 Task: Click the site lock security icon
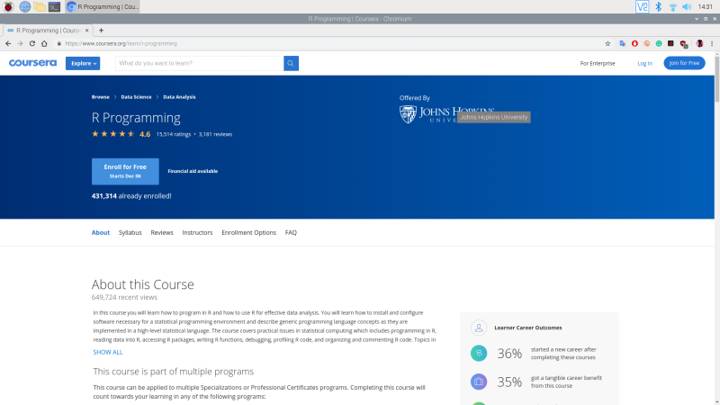tap(58, 43)
